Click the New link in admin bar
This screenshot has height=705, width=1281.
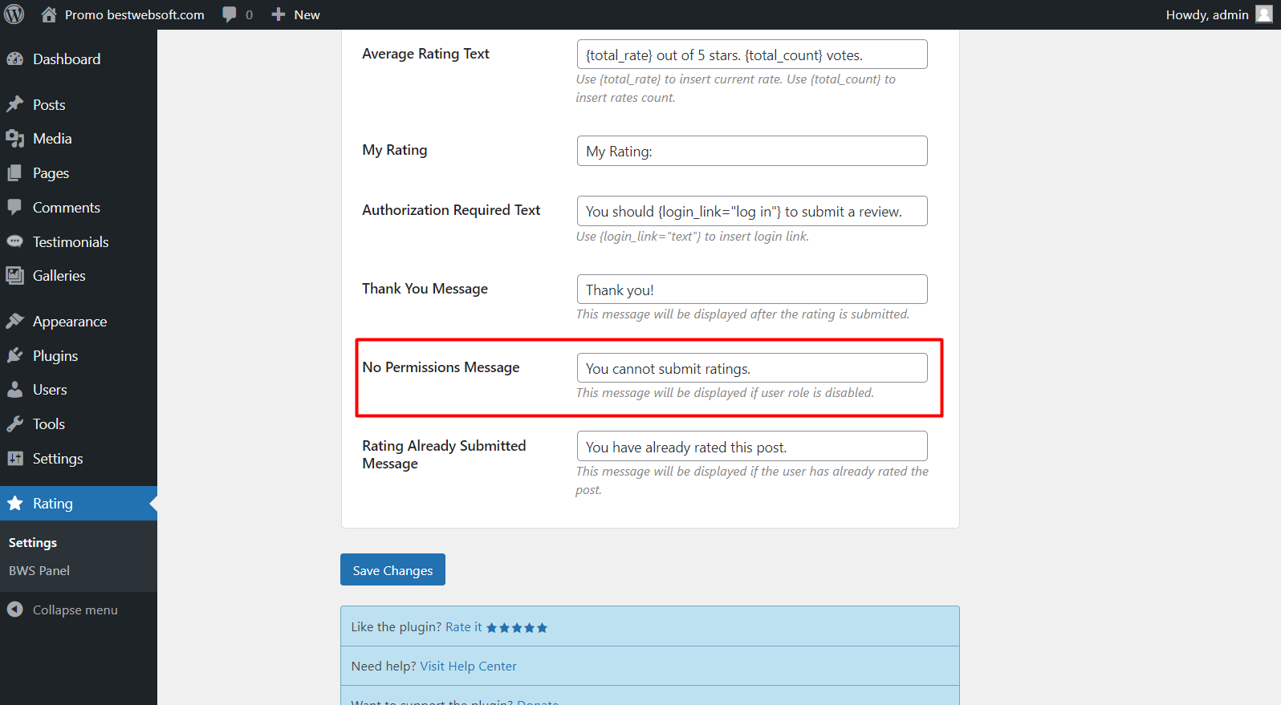pos(307,14)
